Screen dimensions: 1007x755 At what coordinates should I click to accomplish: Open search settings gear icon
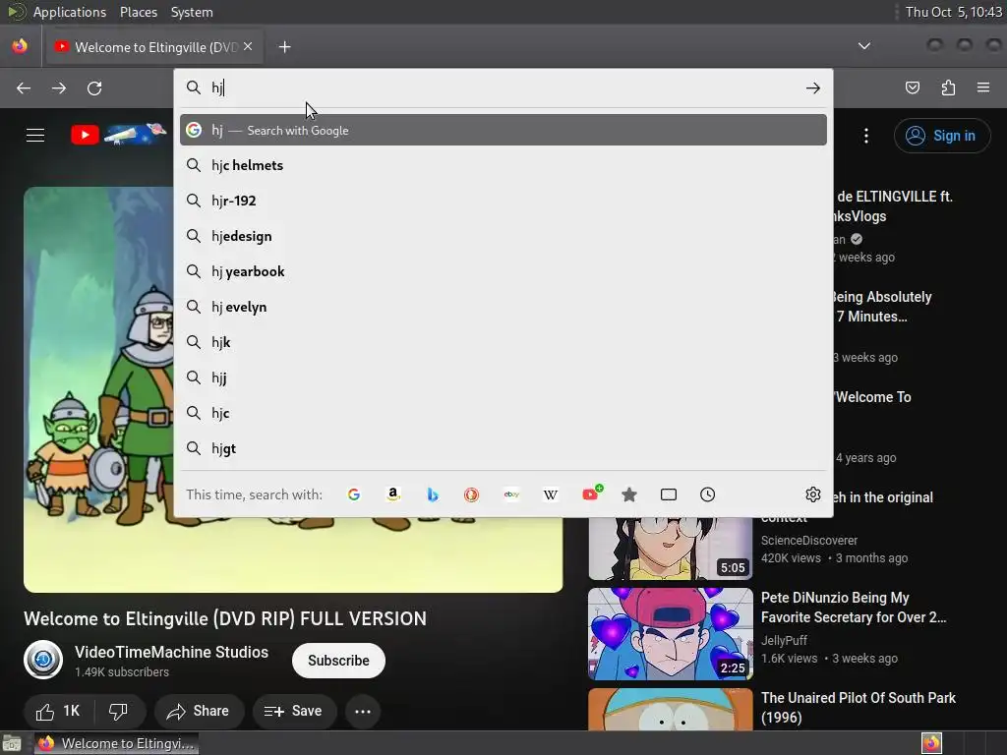coord(813,494)
